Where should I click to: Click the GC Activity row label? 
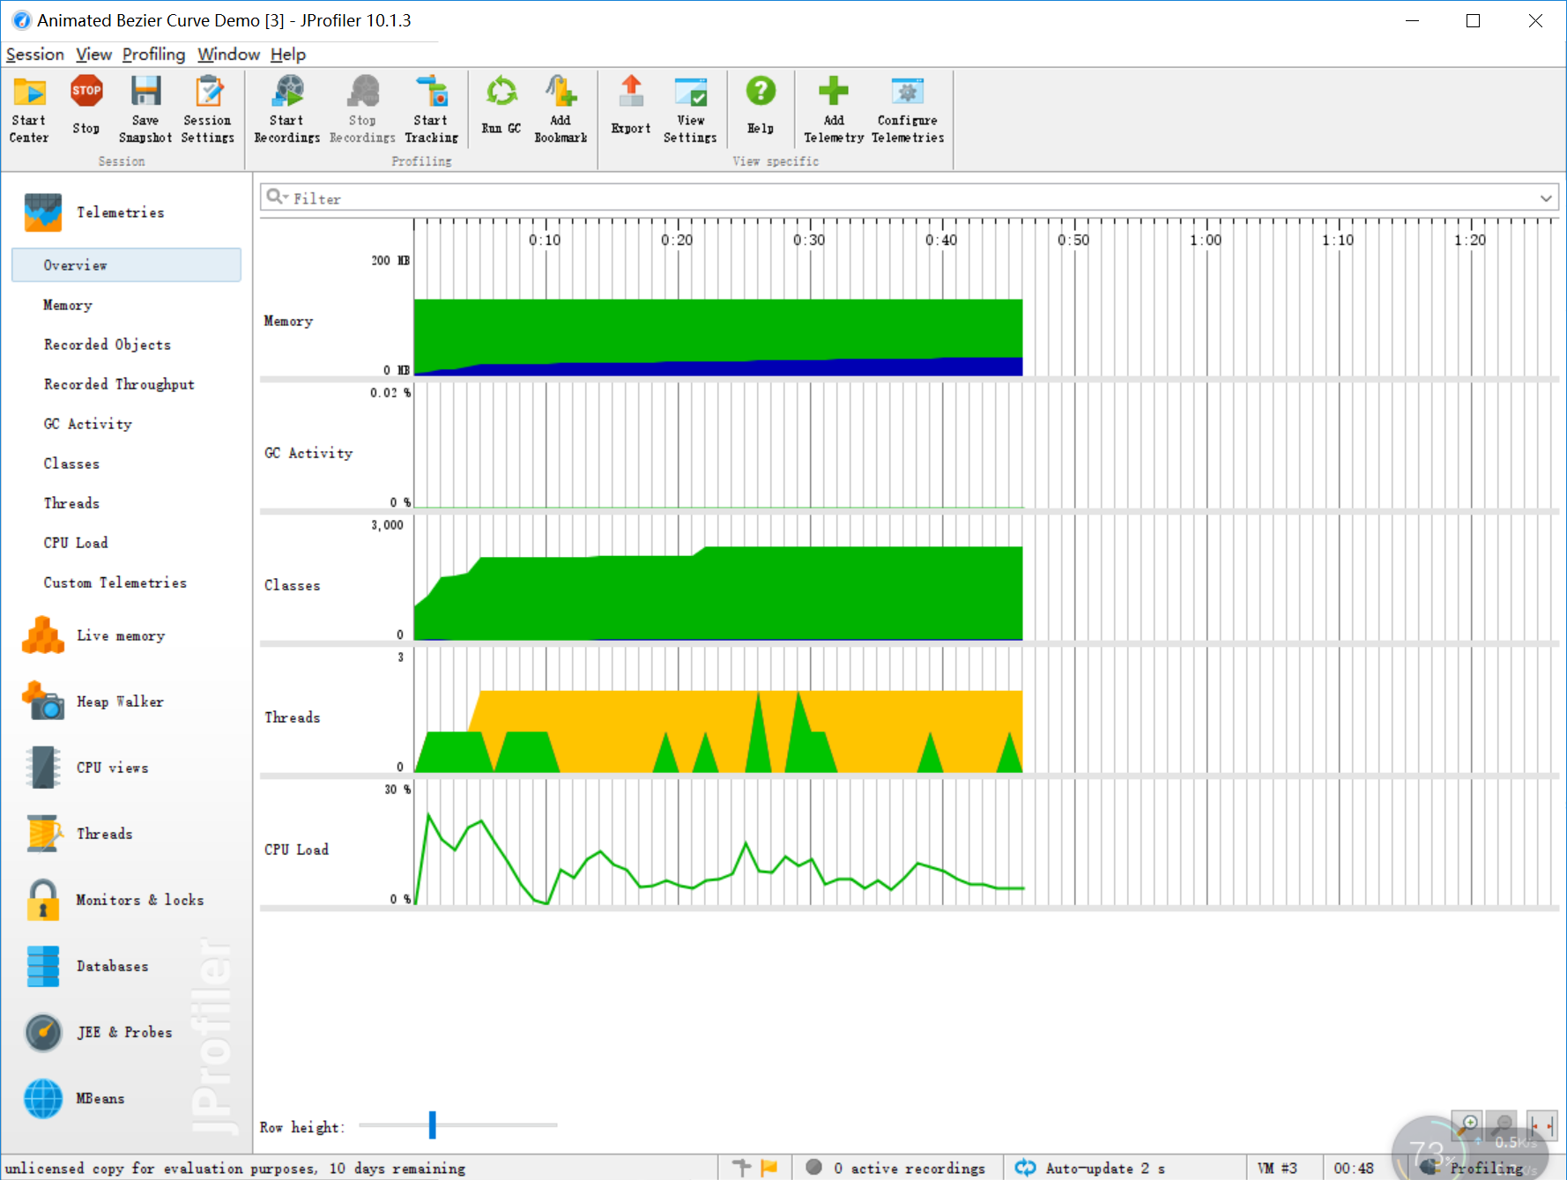coord(308,453)
